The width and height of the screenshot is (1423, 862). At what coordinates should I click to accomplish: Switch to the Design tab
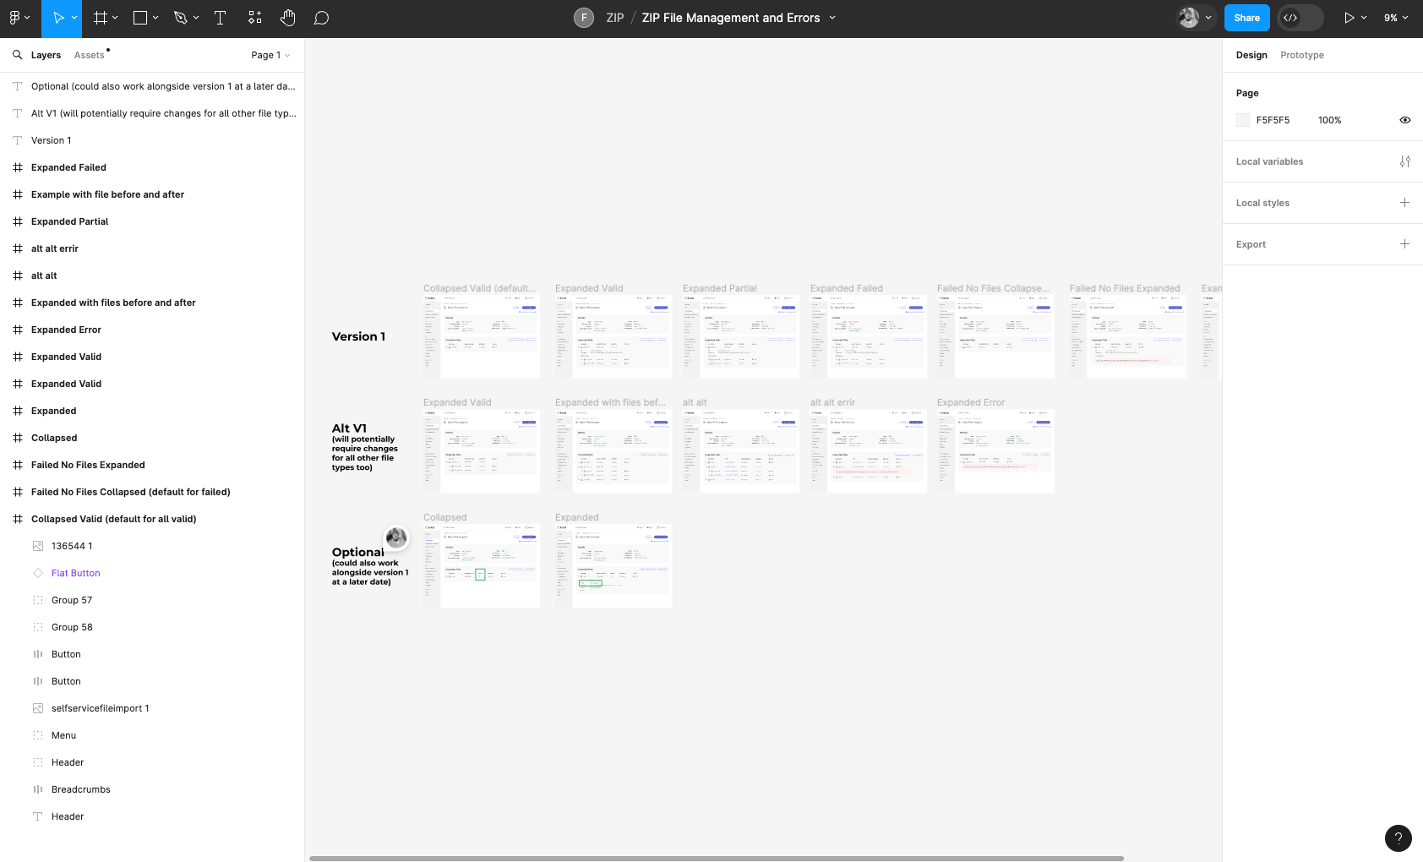pos(1251,55)
